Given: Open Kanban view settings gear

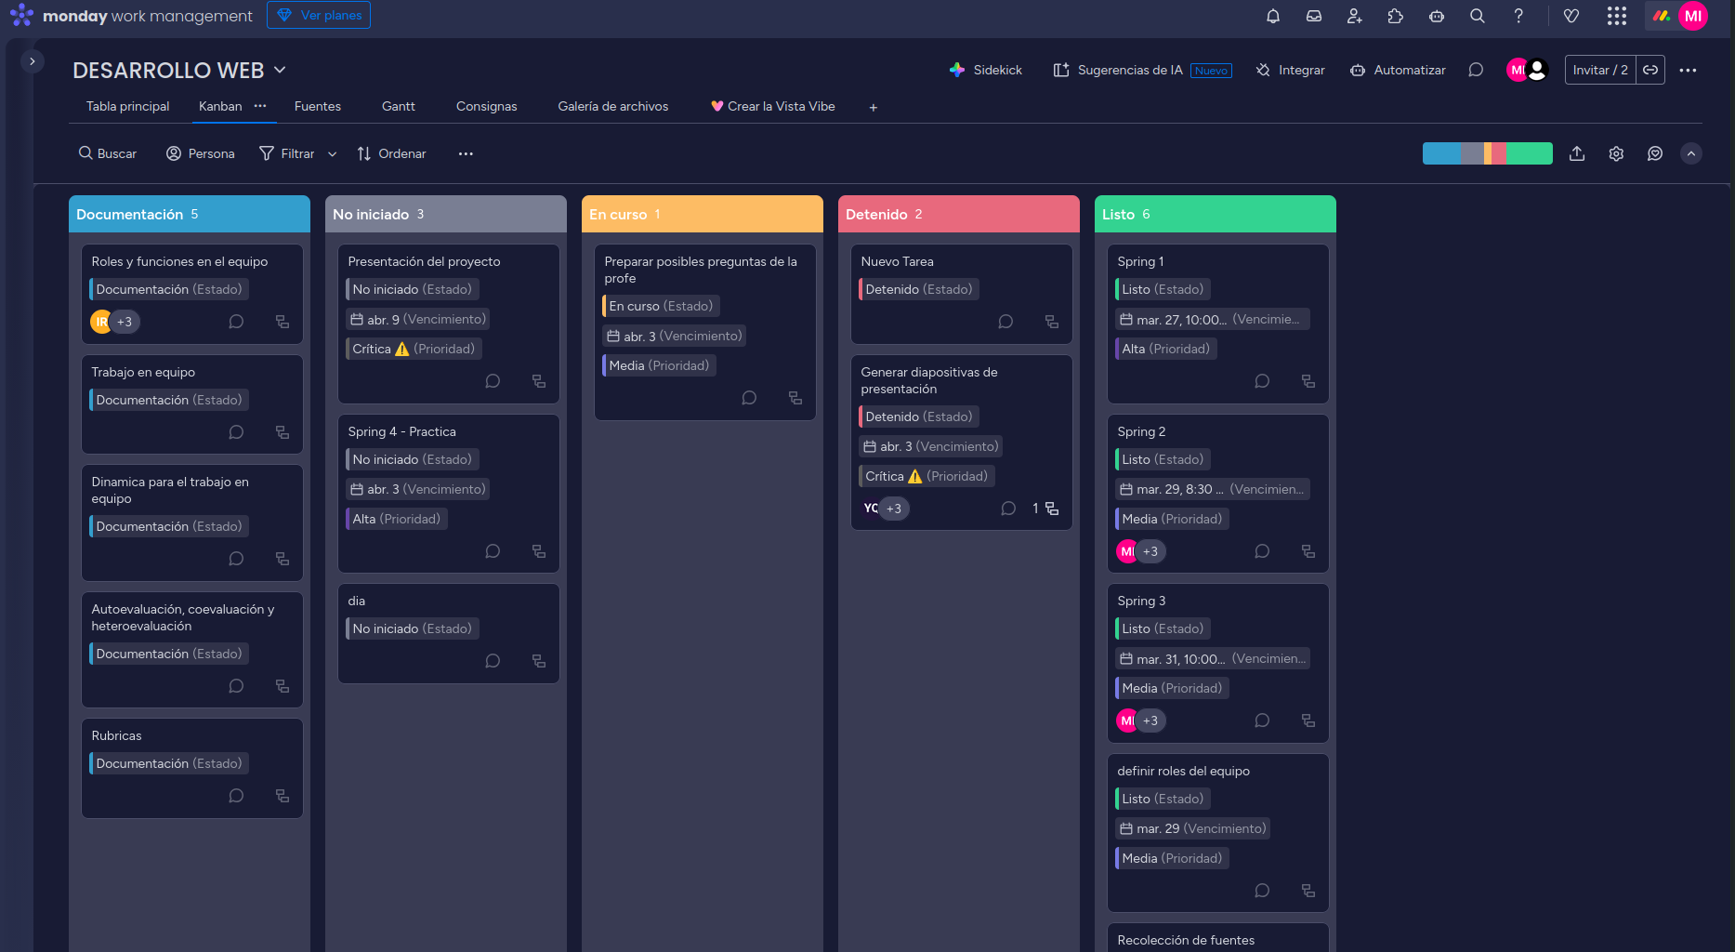Looking at the screenshot, I should 1616,153.
